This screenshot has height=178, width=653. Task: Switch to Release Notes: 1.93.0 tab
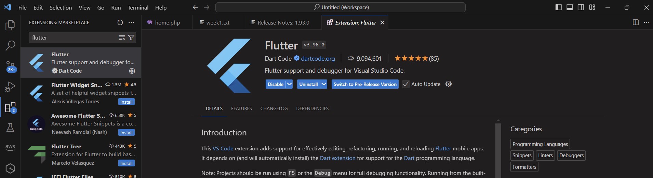283,23
